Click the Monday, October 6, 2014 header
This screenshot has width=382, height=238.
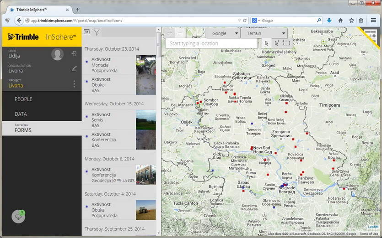tap(109, 159)
